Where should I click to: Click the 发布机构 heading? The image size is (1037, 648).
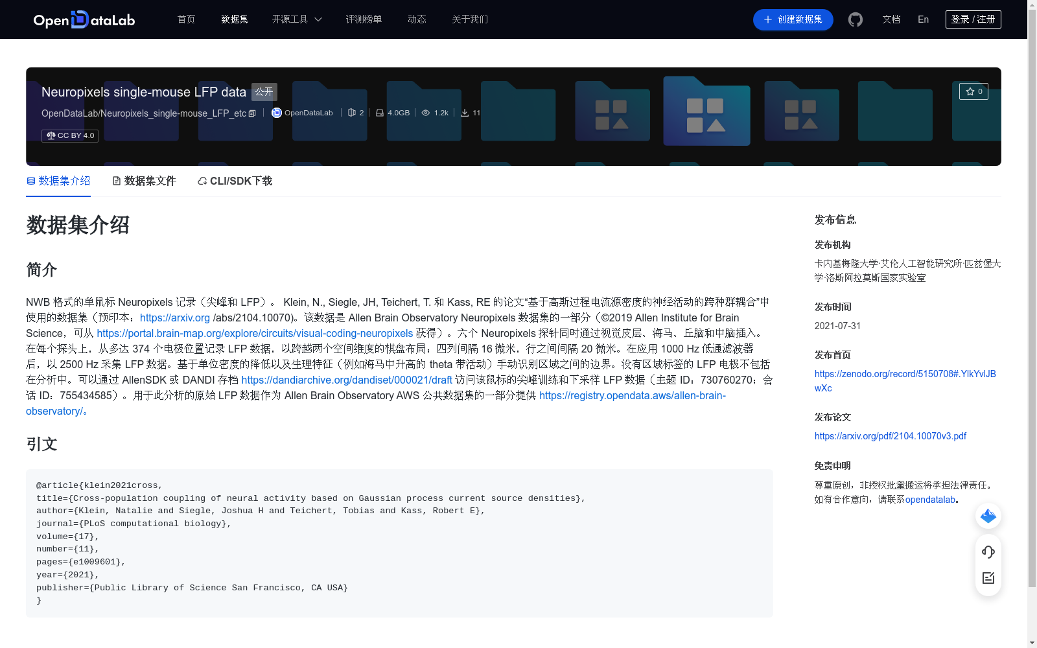[x=833, y=245]
